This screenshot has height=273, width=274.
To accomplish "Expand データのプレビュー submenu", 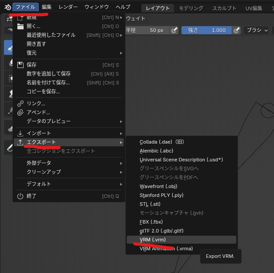I will 68,121.
